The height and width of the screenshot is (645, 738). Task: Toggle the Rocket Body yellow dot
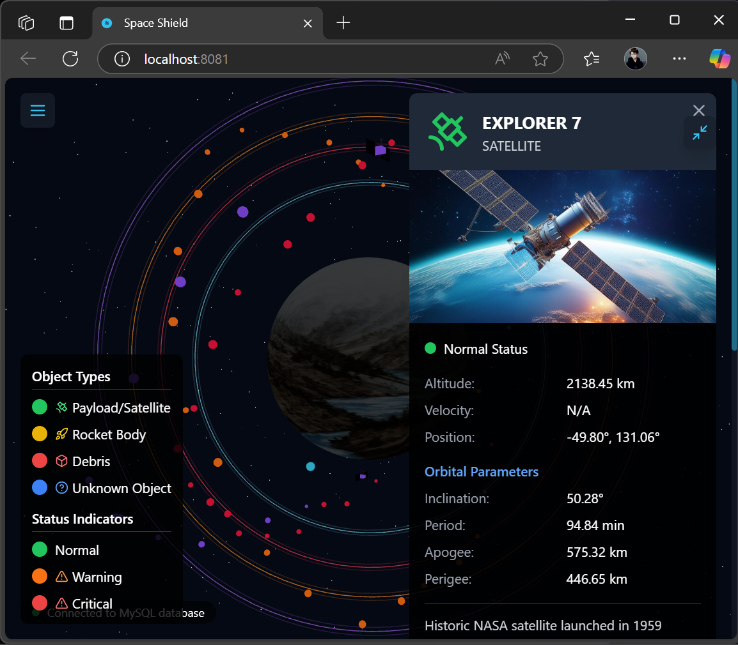pos(39,434)
